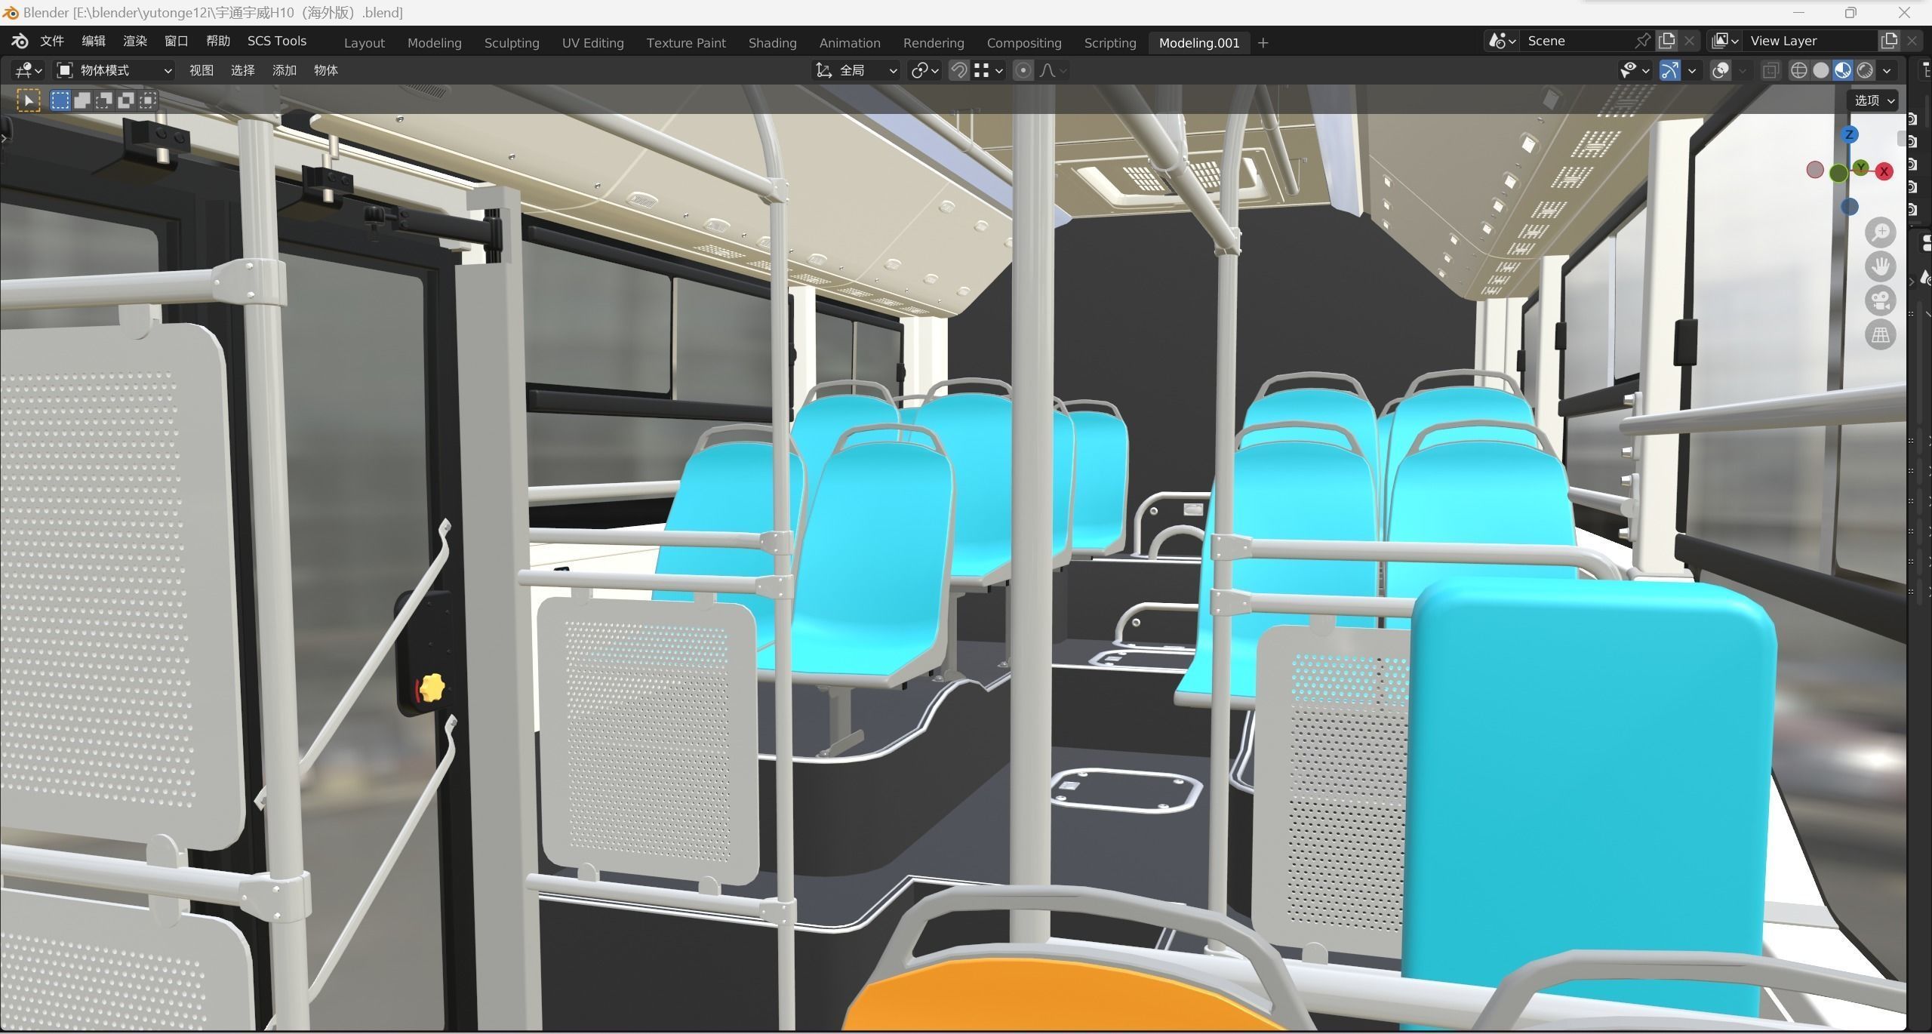Image resolution: width=1932 pixels, height=1034 pixels.
Task: Switch to the Scripting workspace tab
Action: coord(1109,43)
